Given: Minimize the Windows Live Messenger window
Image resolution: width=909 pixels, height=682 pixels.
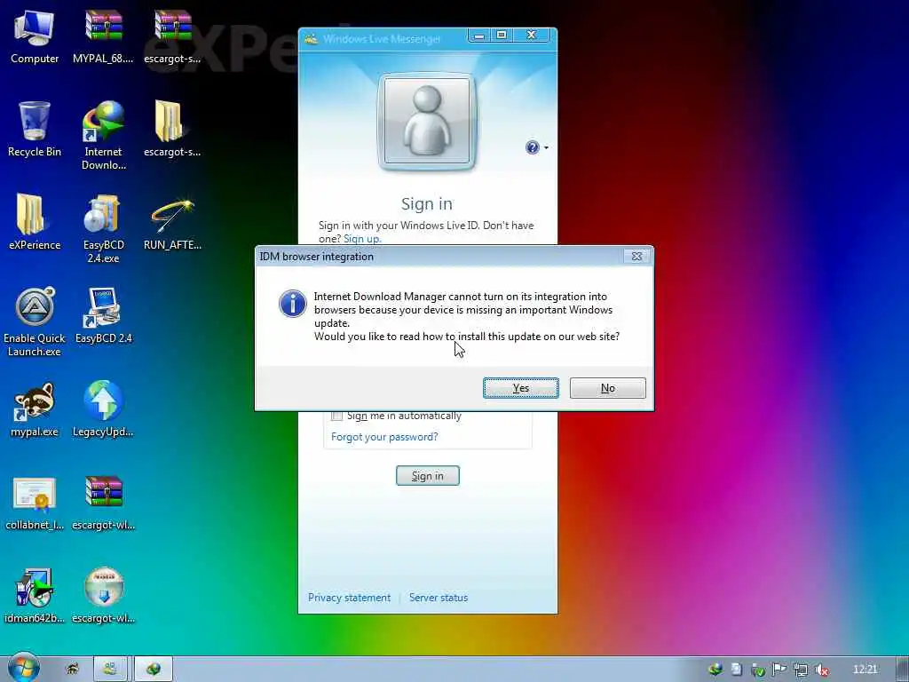Looking at the screenshot, I should tap(479, 36).
